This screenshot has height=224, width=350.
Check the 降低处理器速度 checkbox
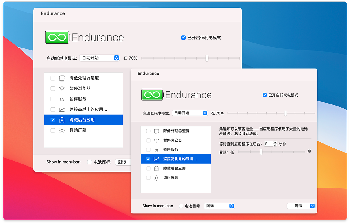point(148,131)
